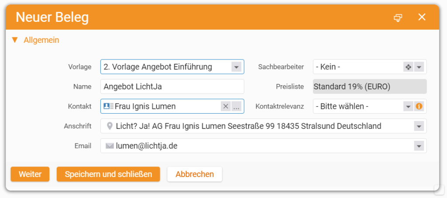Open contact search ellipsis button
Viewport: 447px width, 198px height.
pos(237,106)
